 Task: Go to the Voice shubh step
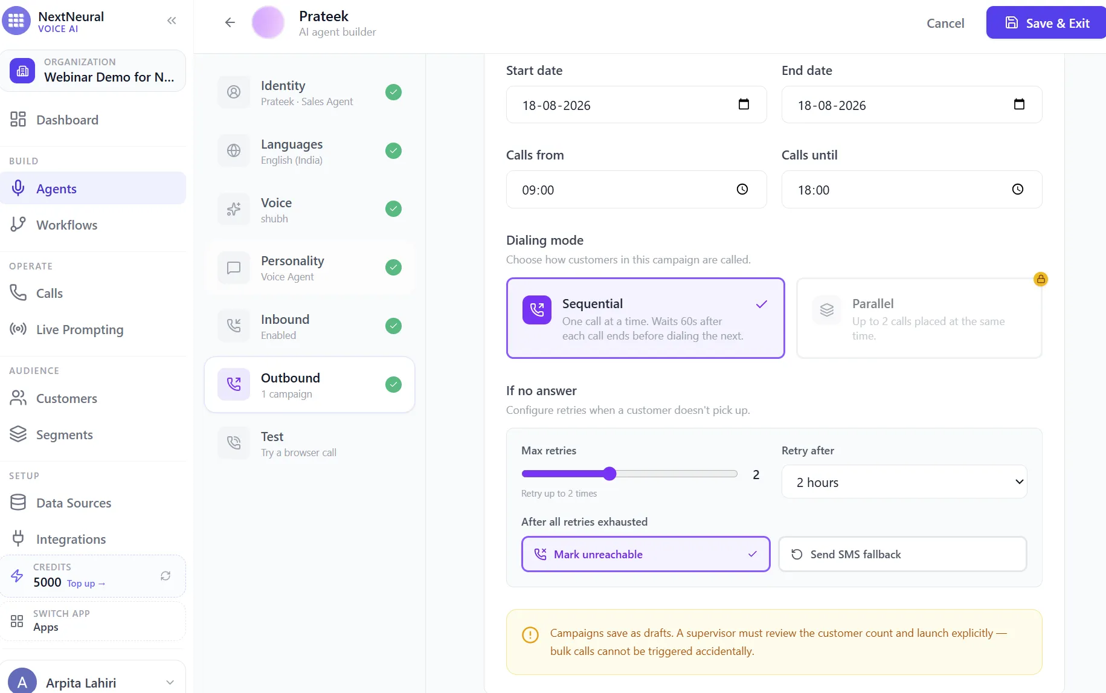point(309,209)
